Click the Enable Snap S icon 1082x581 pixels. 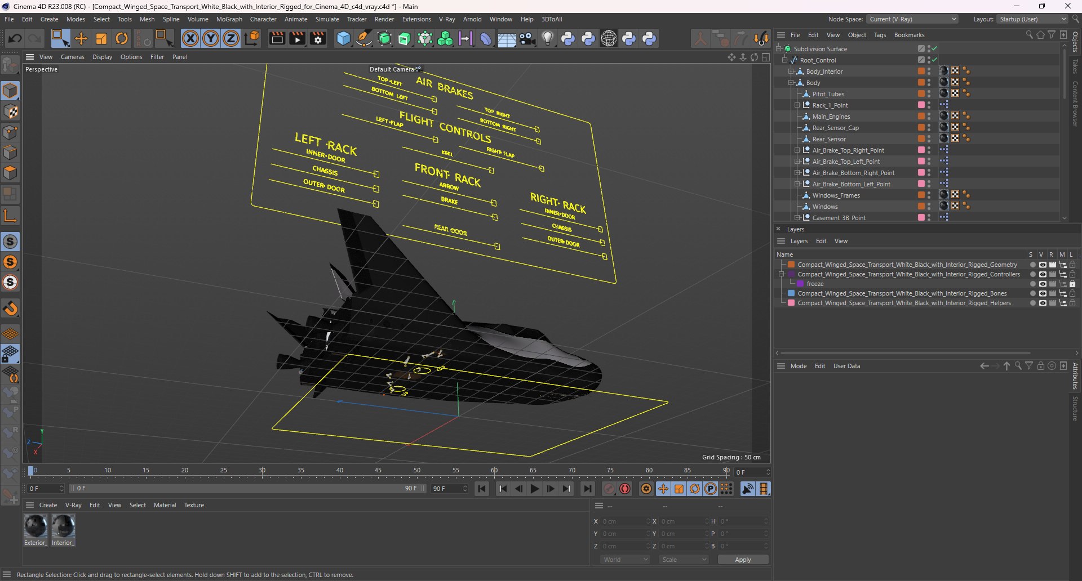click(x=11, y=242)
